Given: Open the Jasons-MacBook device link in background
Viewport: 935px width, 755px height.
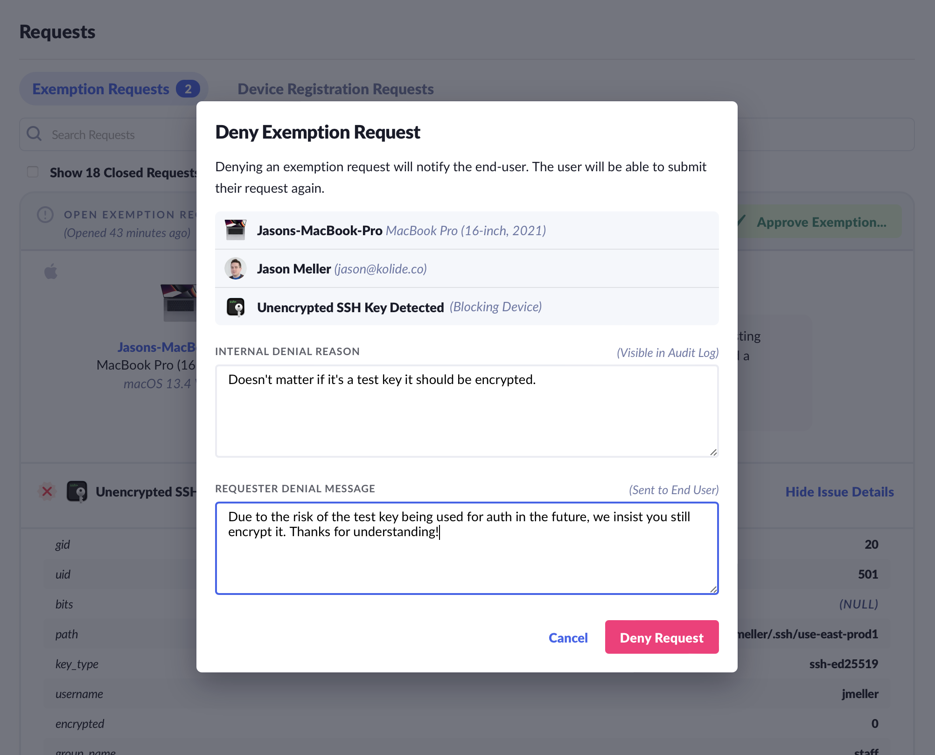Looking at the screenshot, I should click(157, 347).
